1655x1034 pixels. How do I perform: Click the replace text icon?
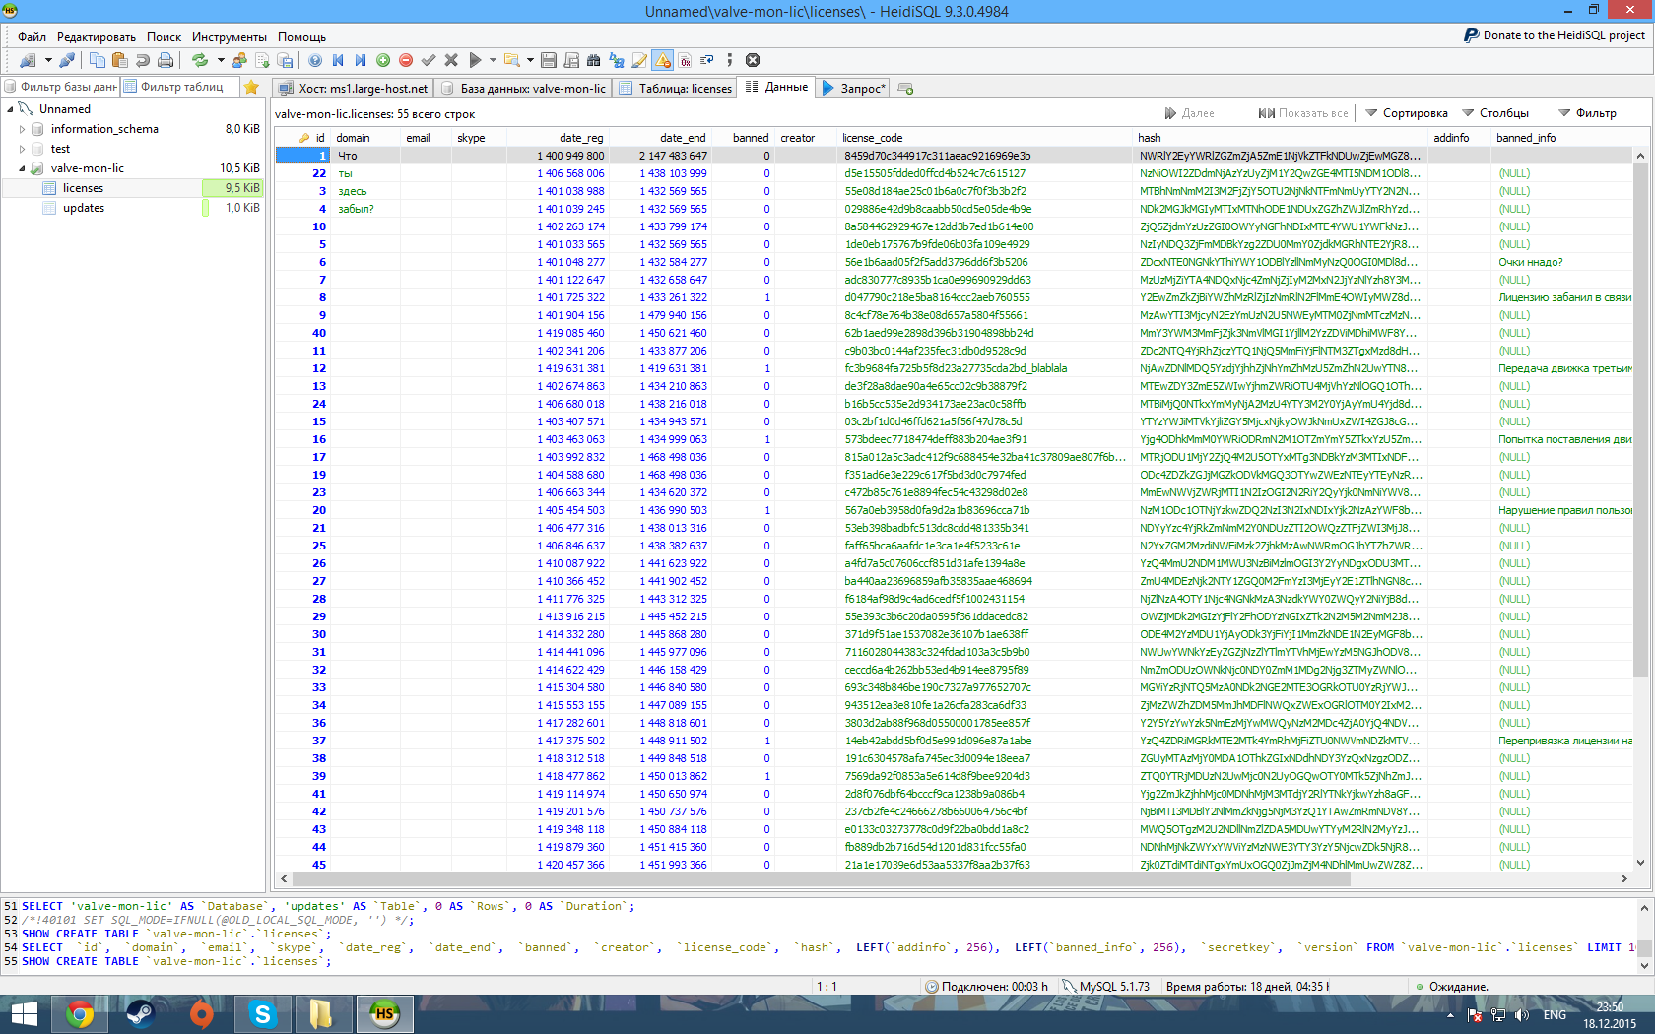(x=617, y=60)
